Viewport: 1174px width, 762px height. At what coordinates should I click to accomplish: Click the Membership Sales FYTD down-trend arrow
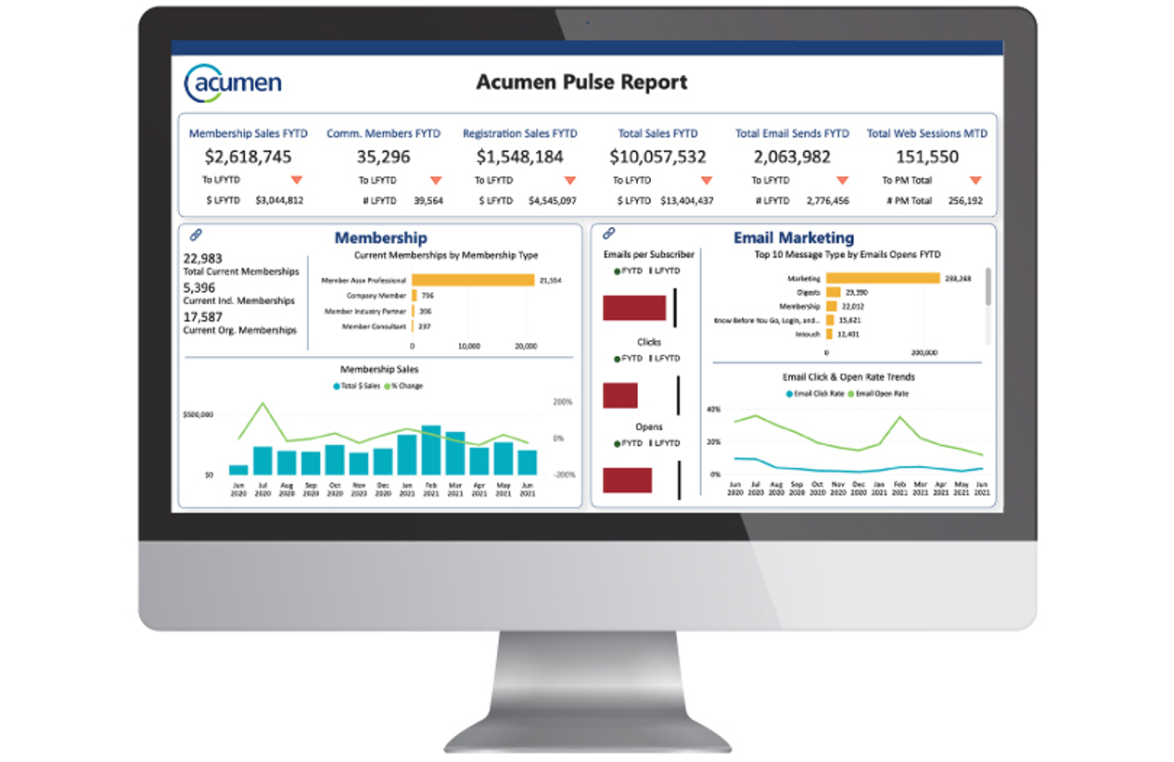[x=297, y=180]
